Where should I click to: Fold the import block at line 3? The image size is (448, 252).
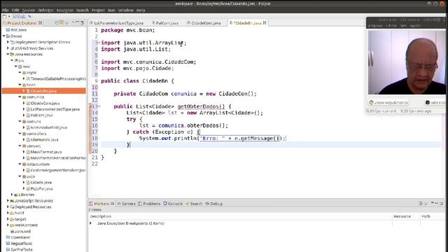99,43
